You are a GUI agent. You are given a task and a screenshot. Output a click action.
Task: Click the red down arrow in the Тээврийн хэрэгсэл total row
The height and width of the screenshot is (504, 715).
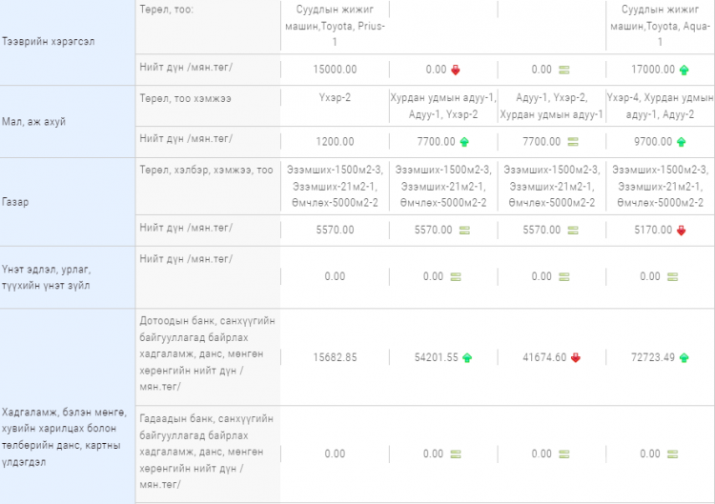point(456,70)
